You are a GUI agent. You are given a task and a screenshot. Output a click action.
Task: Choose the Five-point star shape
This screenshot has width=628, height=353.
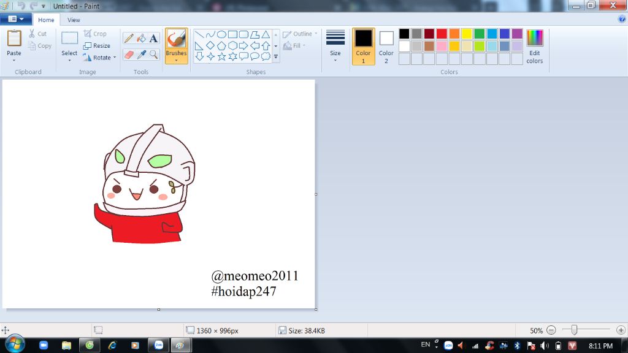tap(221, 56)
